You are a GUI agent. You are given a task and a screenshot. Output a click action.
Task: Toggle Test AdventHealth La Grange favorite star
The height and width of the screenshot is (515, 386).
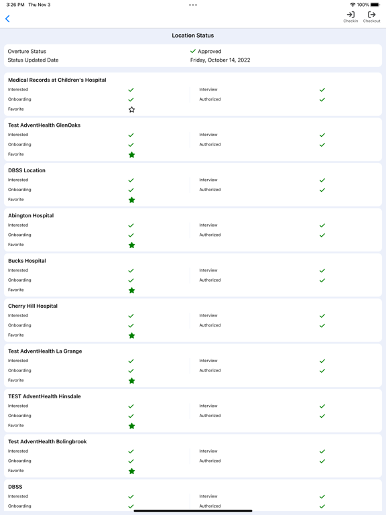coord(131,381)
